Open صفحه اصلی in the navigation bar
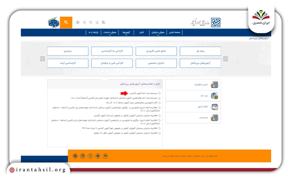 [174, 32]
